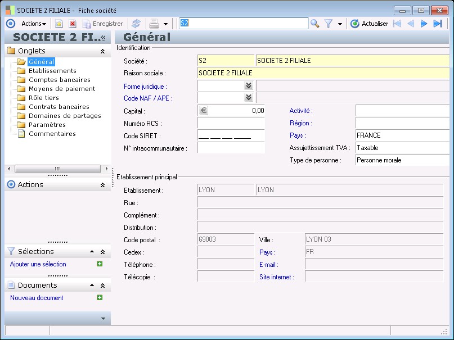Go to the last record

pos(438,24)
